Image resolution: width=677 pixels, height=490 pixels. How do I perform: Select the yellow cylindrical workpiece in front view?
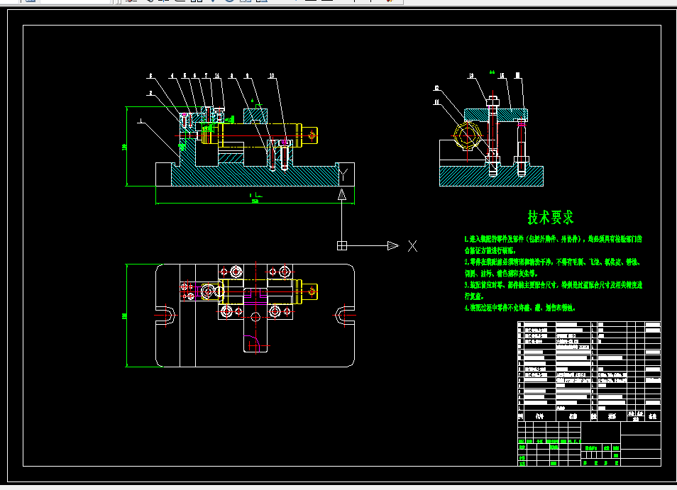click(x=259, y=135)
